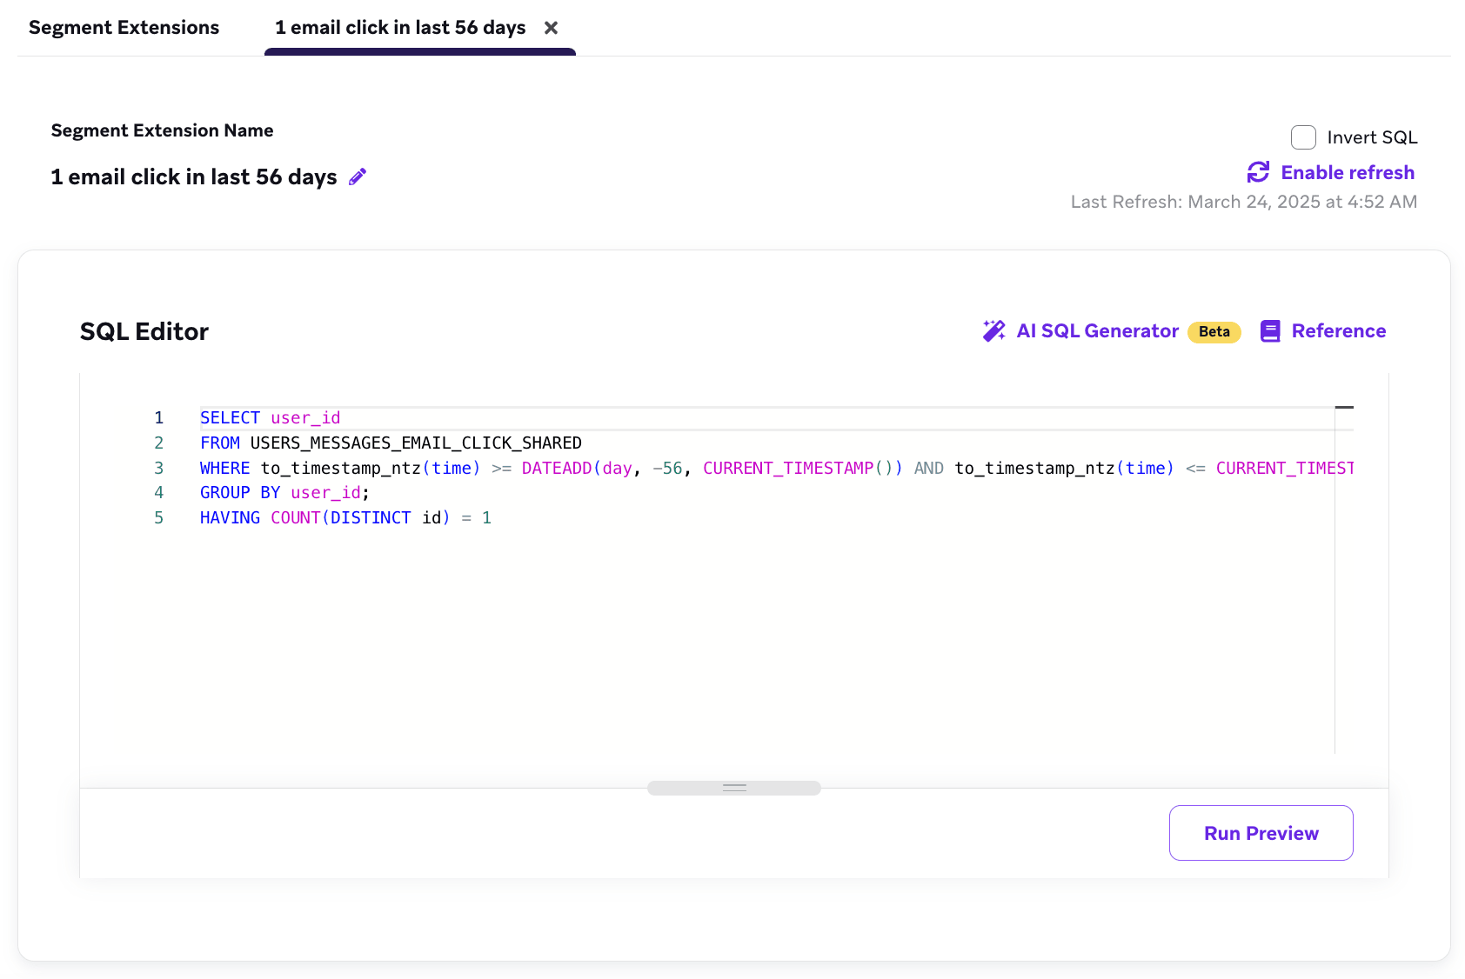Open the Reference link
The height and width of the screenshot is (979, 1465).
point(1338,331)
